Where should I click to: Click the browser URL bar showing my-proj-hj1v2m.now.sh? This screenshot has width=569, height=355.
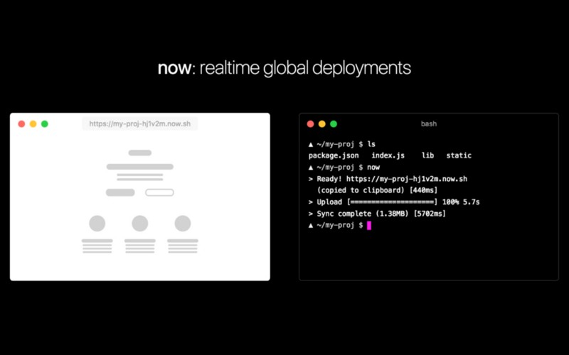tap(139, 124)
